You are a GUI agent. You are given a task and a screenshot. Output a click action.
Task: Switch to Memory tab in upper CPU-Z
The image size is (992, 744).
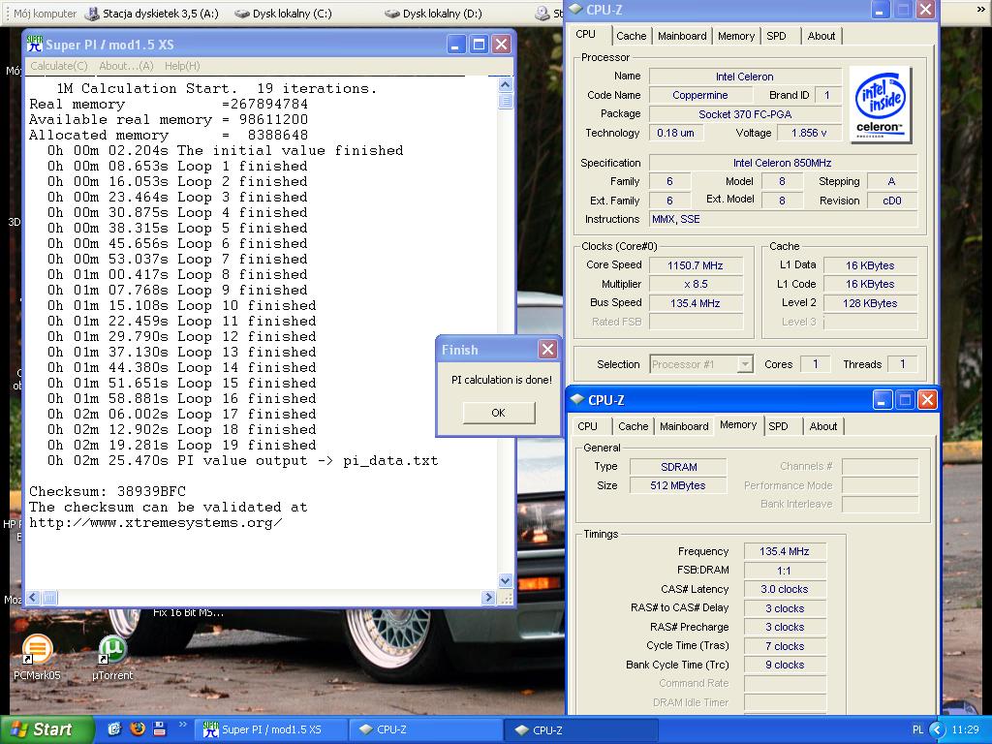click(x=736, y=36)
